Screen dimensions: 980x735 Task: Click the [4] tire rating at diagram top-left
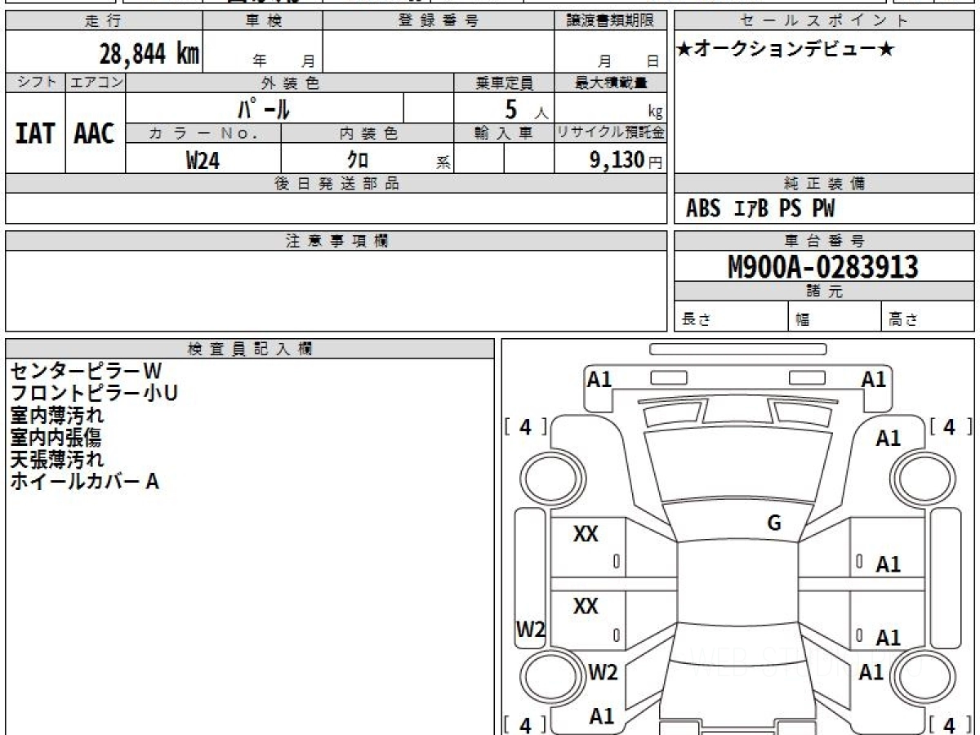pos(526,426)
